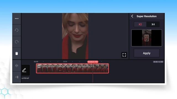Click the Super Resolution panel title
Viewport: 177px width, 99px height.
[147, 16]
